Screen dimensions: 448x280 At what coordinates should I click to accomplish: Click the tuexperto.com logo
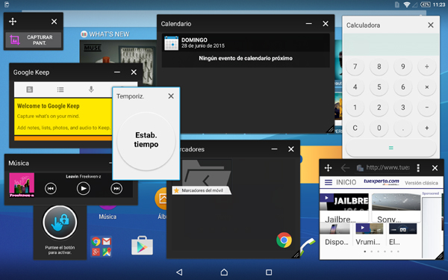(x=381, y=181)
